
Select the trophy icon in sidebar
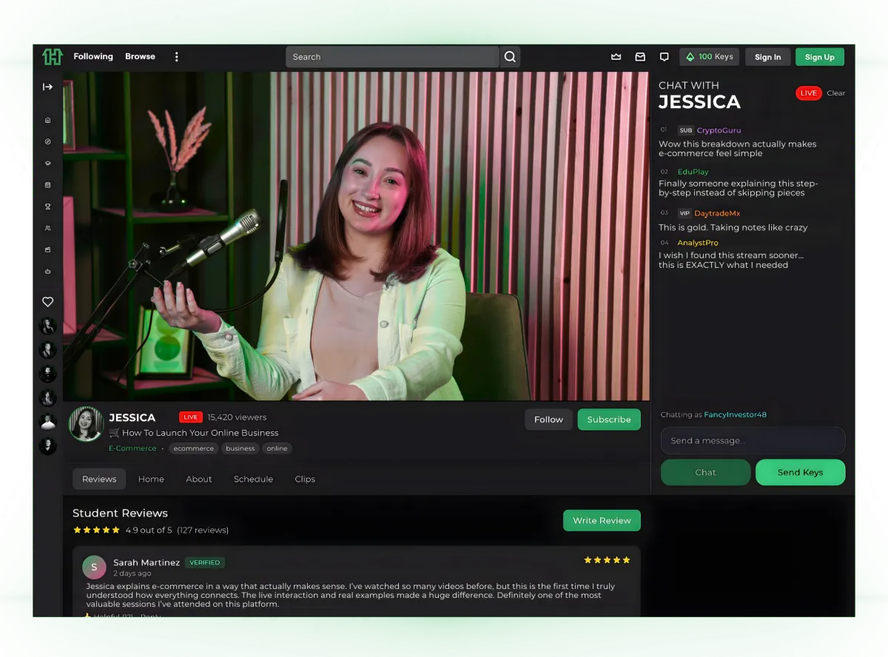point(48,206)
